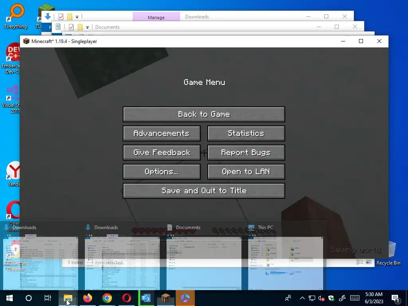The width and height of the screenshot is (408, 306).
Task: Click Properties checkmark icon in Documents window toolbar
Action: [x=71, y=27]
